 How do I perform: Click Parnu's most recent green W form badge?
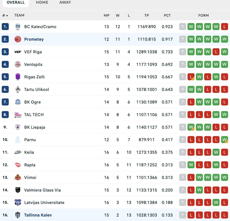[225, 140]
